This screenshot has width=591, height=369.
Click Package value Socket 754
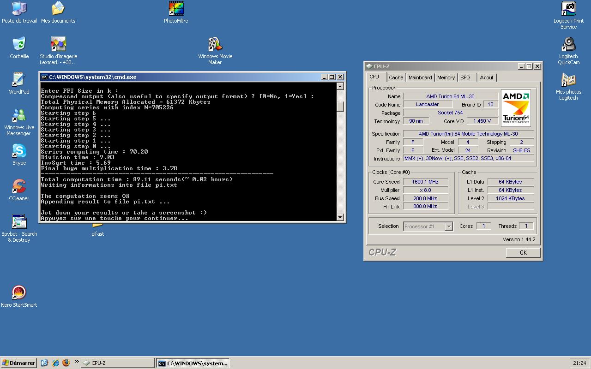450,113
